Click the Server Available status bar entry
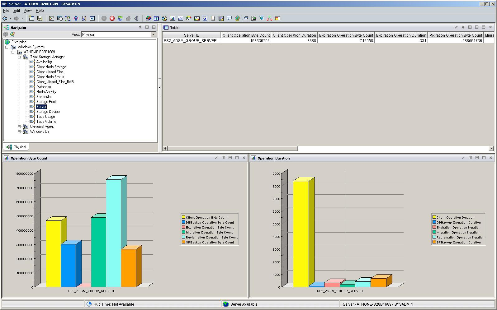 244,304
